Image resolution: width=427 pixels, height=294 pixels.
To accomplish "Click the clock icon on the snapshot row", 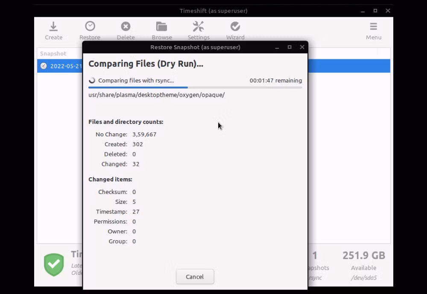I will pyautogui.click(x=44, y=66).
